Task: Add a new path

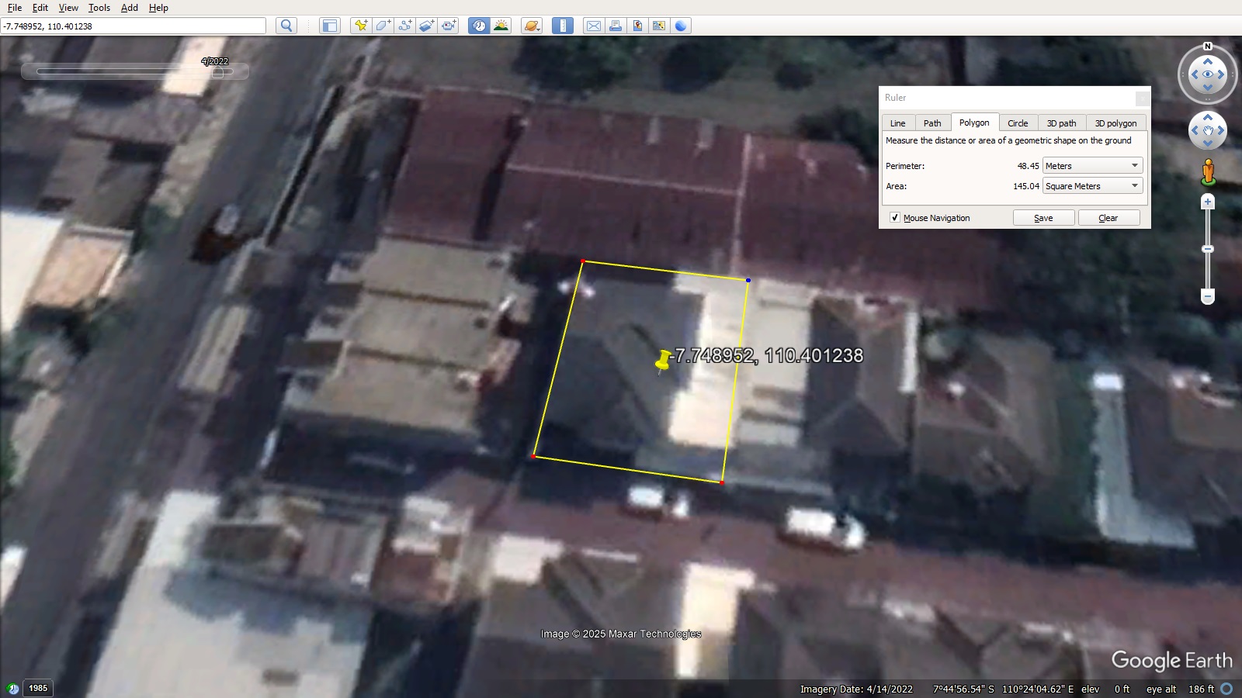Action: click(404, 25)
